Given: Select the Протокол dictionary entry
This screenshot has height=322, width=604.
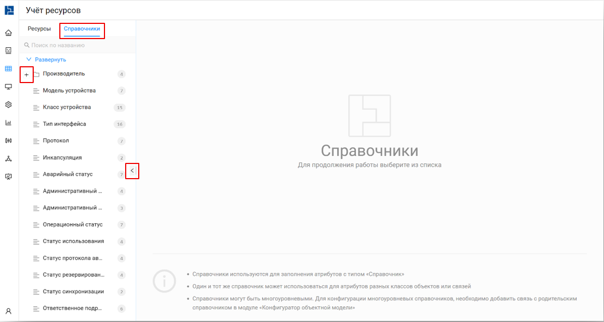Looking at the screenshot, I should tap(57, 141).
